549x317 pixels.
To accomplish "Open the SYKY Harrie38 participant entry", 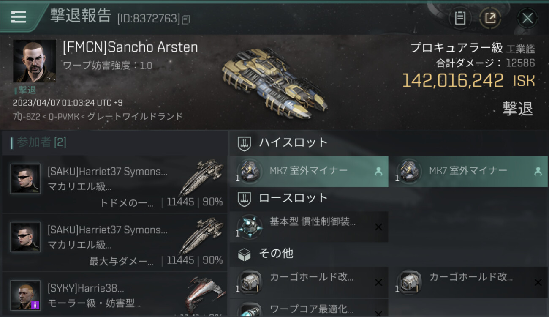I will (114, 295).
